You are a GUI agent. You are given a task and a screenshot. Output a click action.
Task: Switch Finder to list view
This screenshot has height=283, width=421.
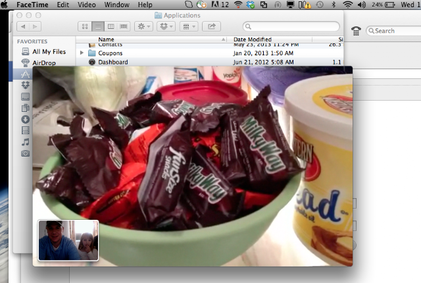(98, 26)
